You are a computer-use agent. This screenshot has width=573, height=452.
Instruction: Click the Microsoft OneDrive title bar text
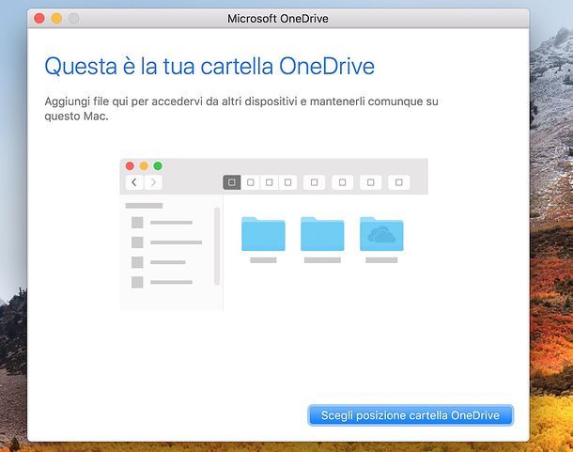point(278,18)
